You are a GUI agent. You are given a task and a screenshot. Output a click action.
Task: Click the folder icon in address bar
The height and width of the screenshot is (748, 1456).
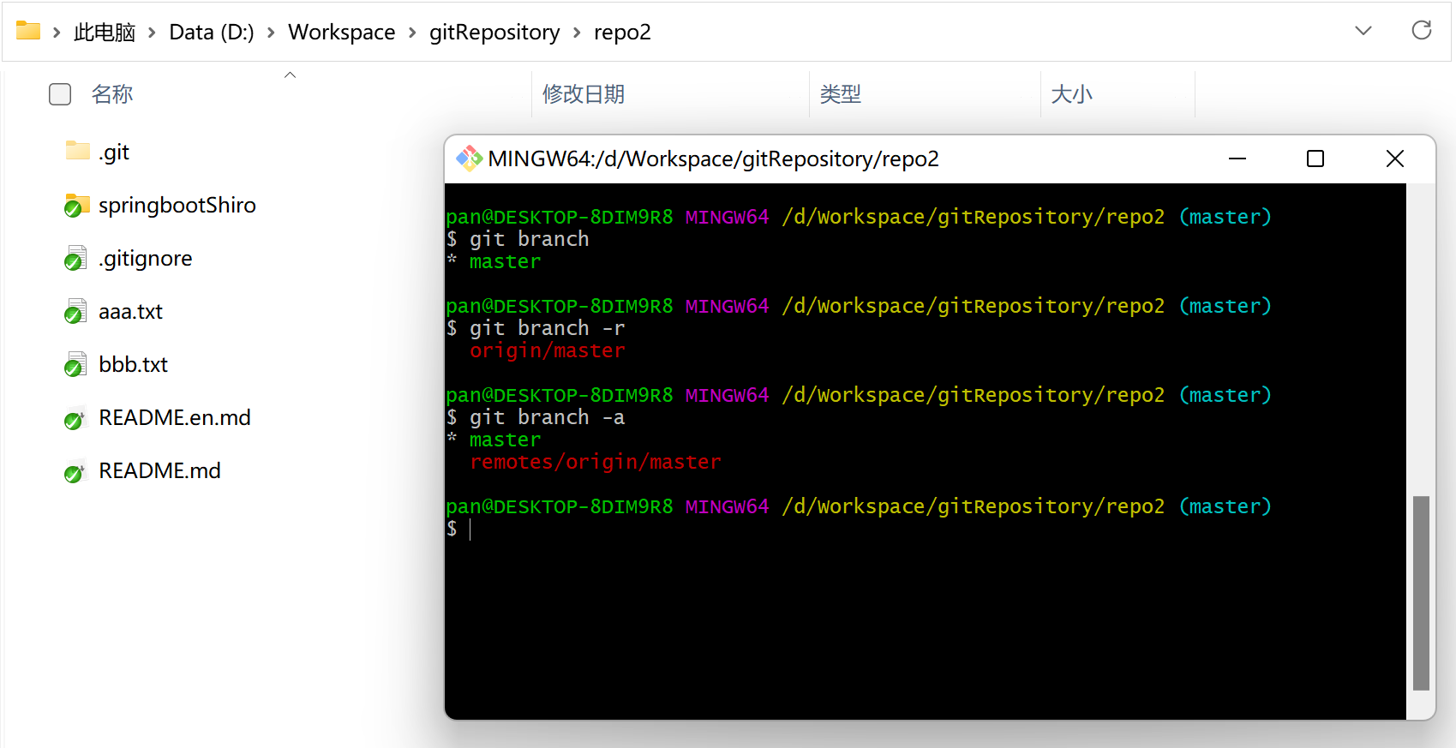[x=28, y=32]
